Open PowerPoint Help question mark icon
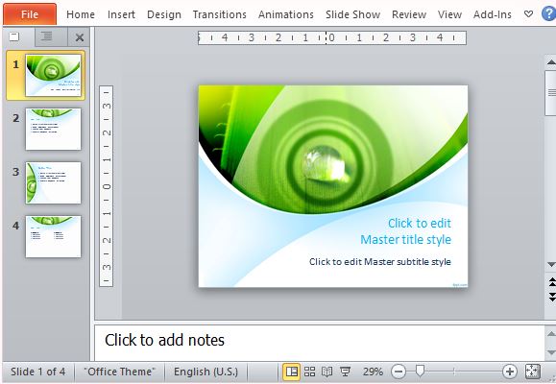Image resolution: width=556 pixels, height=384 pixels. point(549,14)
